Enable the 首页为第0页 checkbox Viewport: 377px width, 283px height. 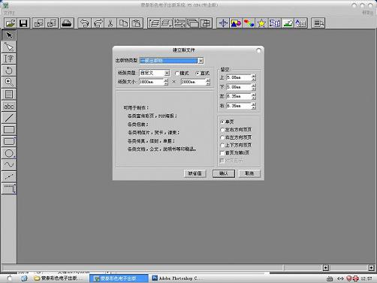tap(222, 153)
